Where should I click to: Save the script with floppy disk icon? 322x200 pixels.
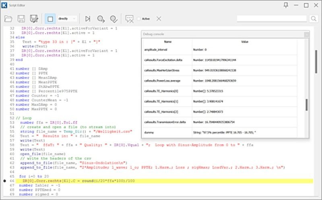point(21,18)
